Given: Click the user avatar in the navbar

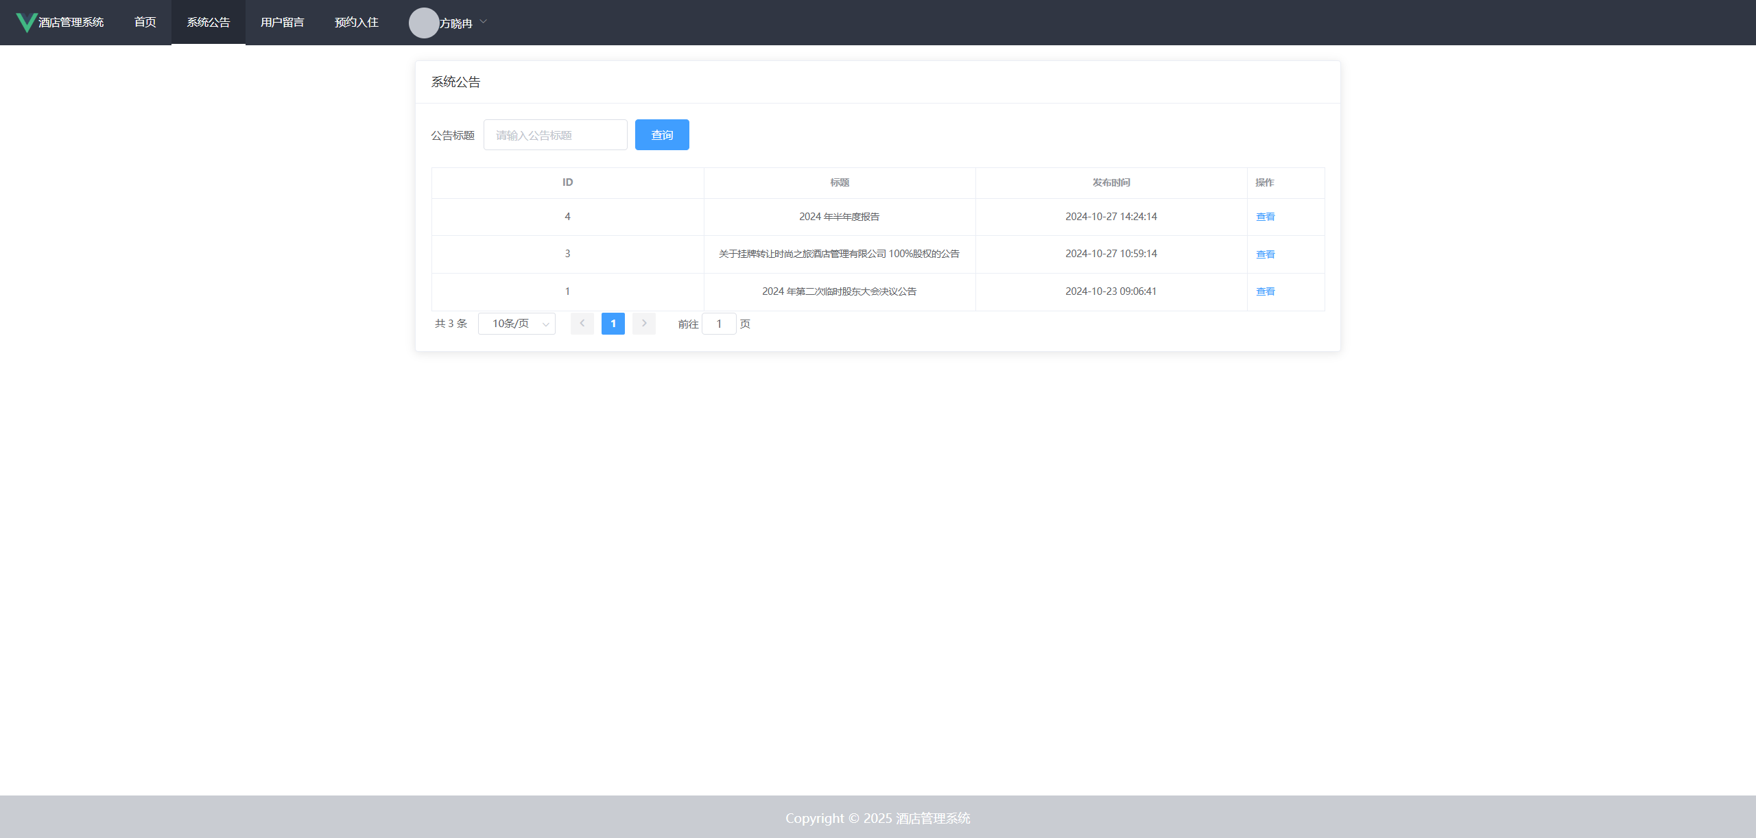Looking at the screenshot, I should tap(424, 22).
